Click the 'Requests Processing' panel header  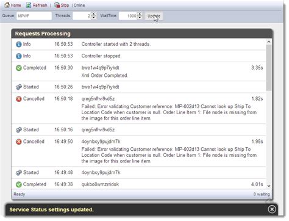(x=141, y=34)
